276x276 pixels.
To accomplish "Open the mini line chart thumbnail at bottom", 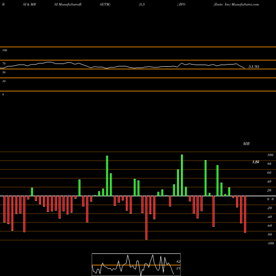I will tap(136, 264).
